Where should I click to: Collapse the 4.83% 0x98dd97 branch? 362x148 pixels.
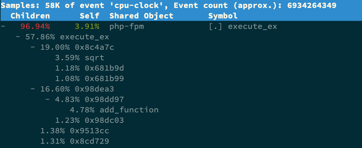click(47, 99)
